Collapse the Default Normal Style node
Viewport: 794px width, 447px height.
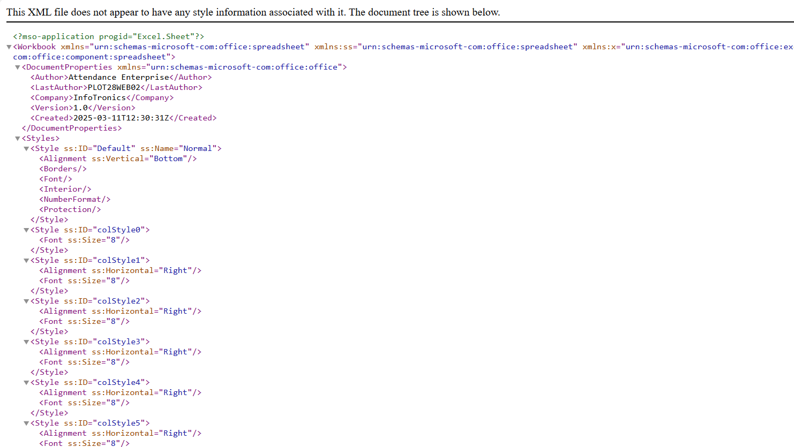pyautogui.click(x=26, y=148)
